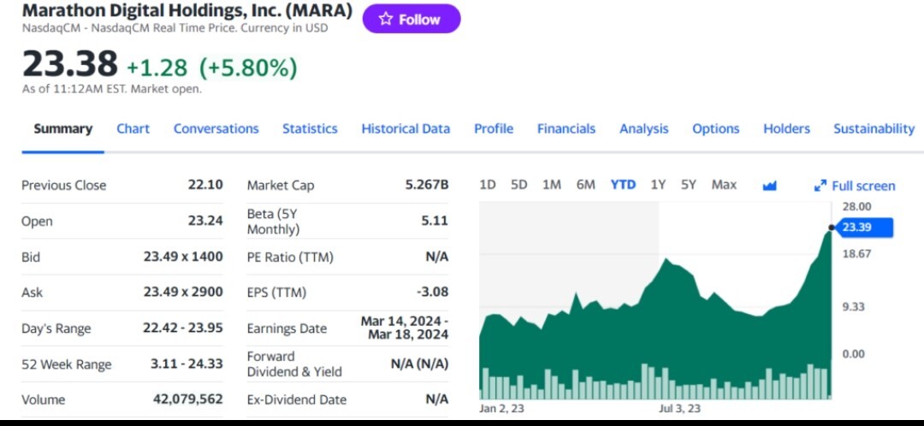
Task: Click the Full screen expand arrows icon
Action: (x=820, y=186)
